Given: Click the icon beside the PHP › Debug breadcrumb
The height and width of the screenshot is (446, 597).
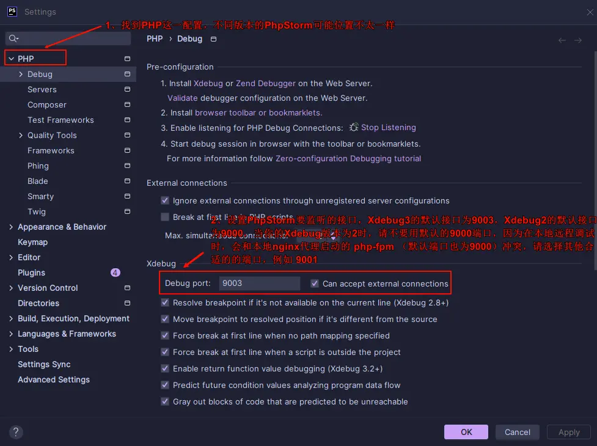Looking at the screenshot, I should [214, 39].
